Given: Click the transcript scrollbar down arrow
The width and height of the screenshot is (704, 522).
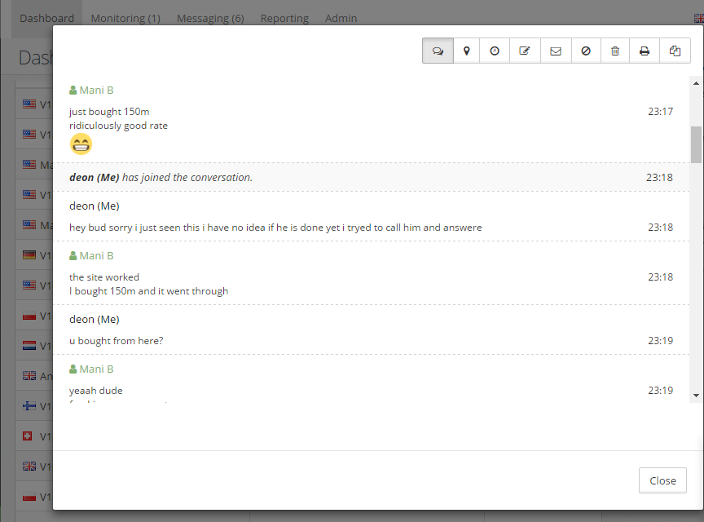Looking at the screenshot, I should (x=696, y=396).
